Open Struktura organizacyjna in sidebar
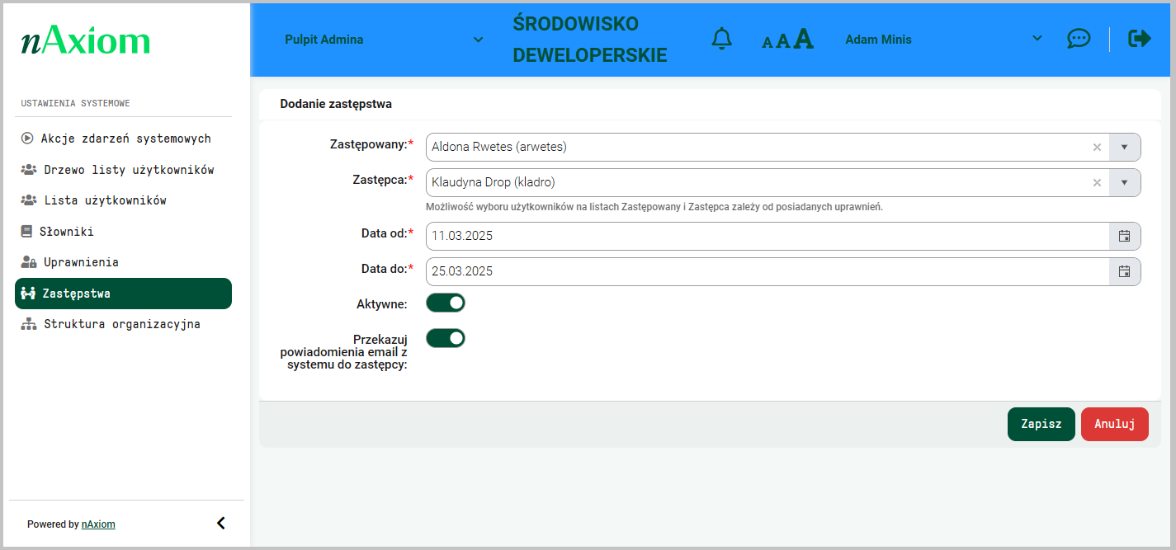 pyautogui.click(x=121, y=324)
